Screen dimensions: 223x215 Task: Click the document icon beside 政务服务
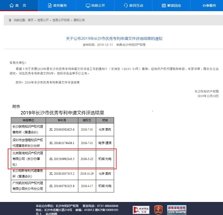pos(50,6)
